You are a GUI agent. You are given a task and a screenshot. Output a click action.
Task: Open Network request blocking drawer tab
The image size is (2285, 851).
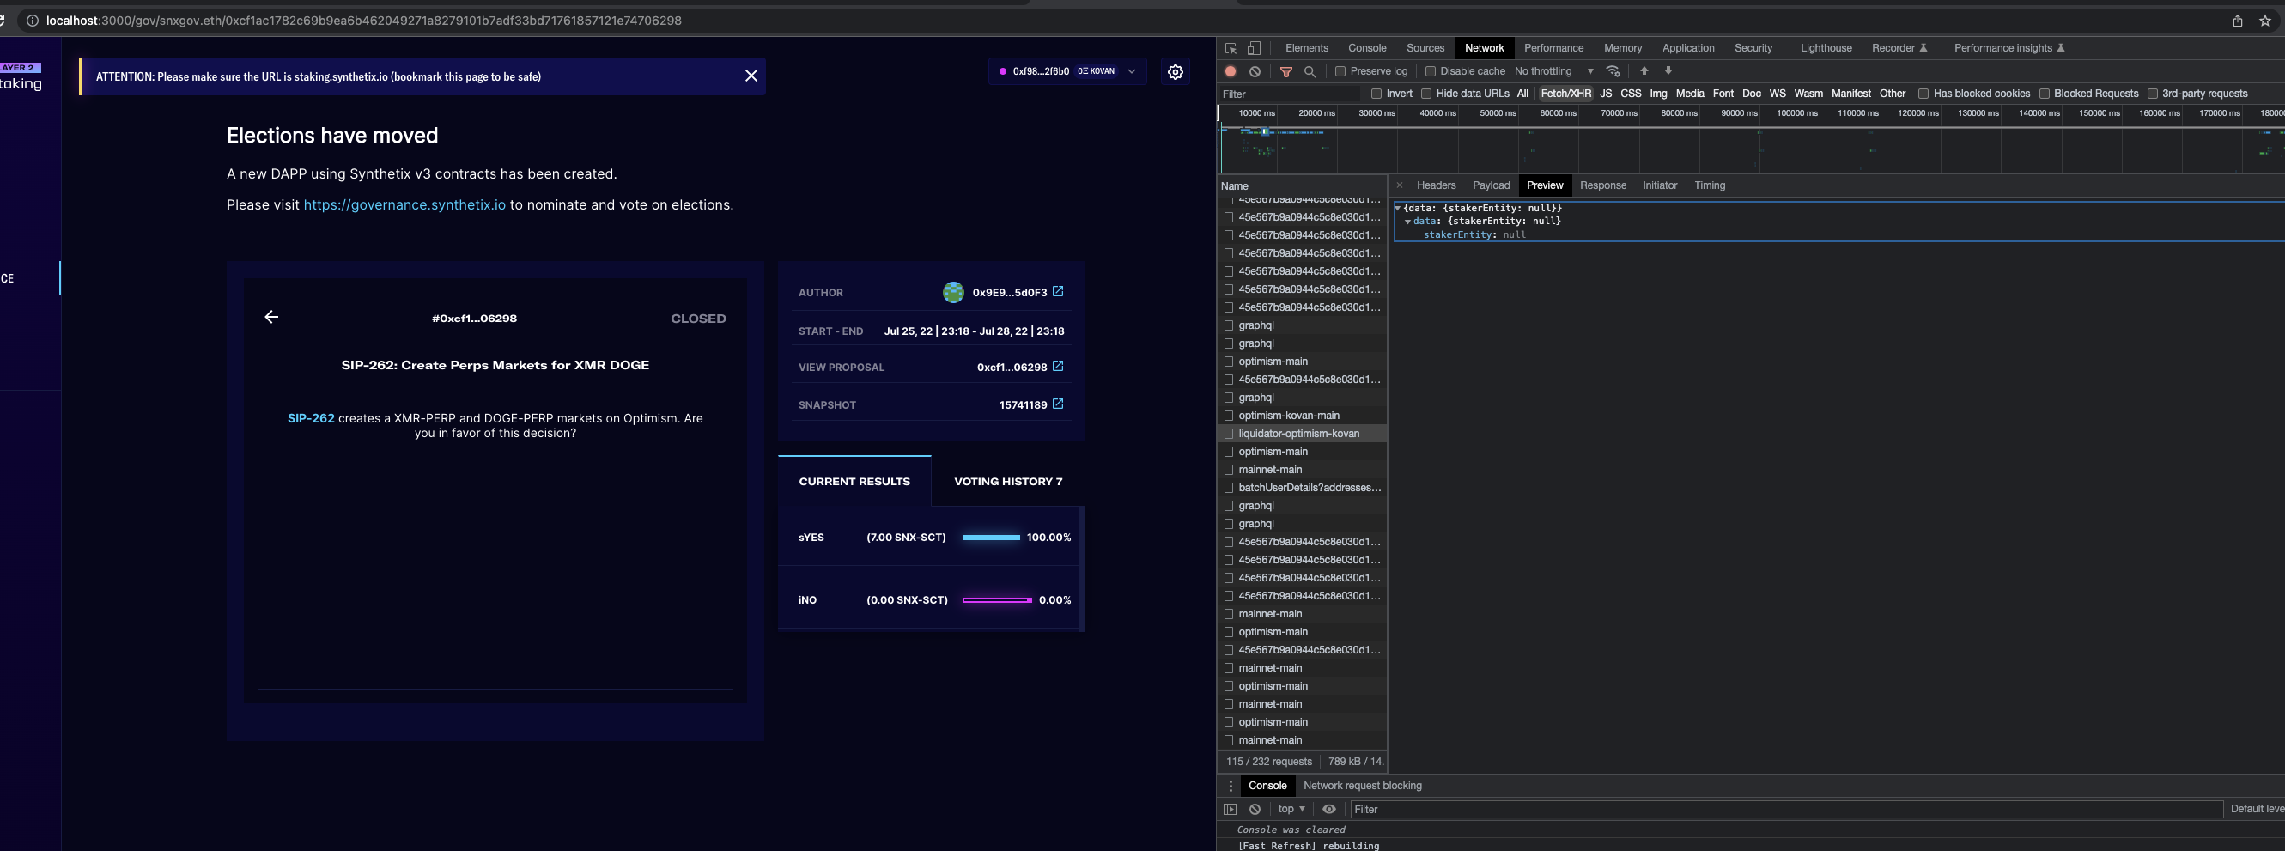pyautogui.click(x=1362, y=786)
